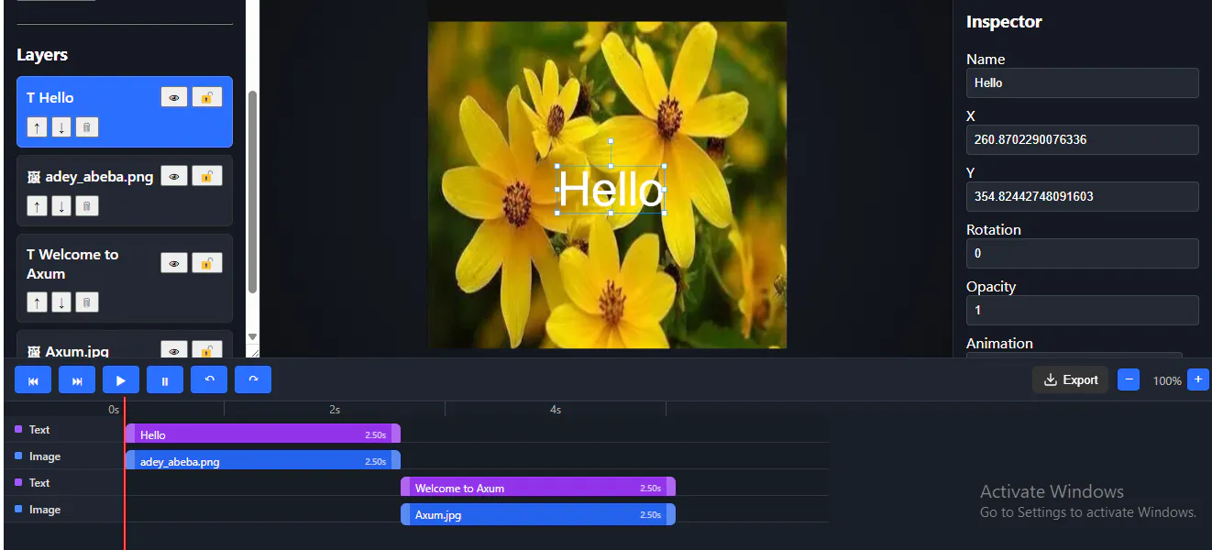Move Welcome to Axum layer down

(61, 302)
